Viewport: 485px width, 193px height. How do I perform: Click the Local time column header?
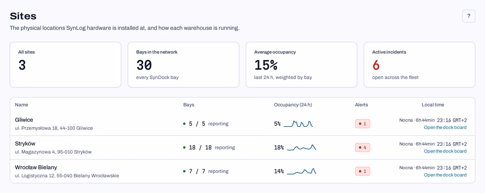tap(433, 105)
